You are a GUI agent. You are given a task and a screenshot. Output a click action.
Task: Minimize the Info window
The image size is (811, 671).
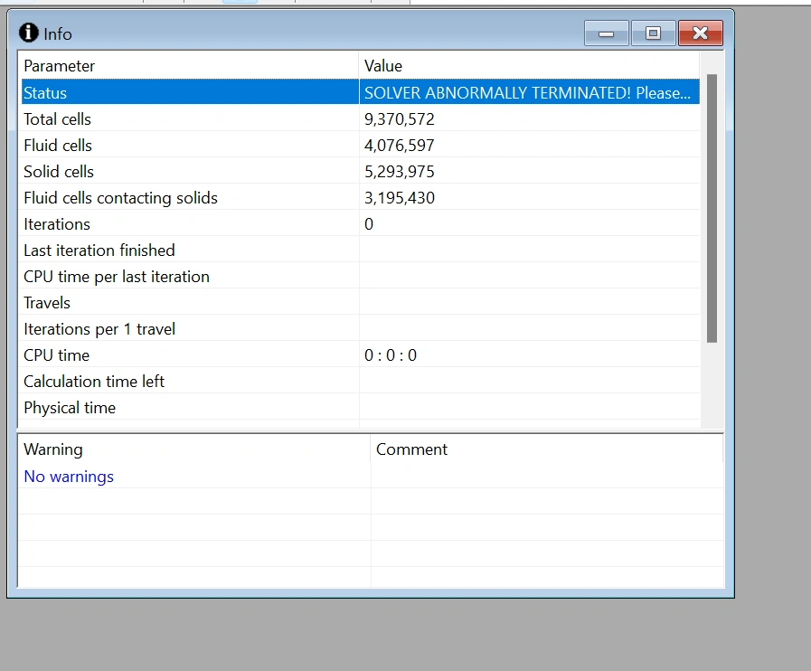pos(606,33)
